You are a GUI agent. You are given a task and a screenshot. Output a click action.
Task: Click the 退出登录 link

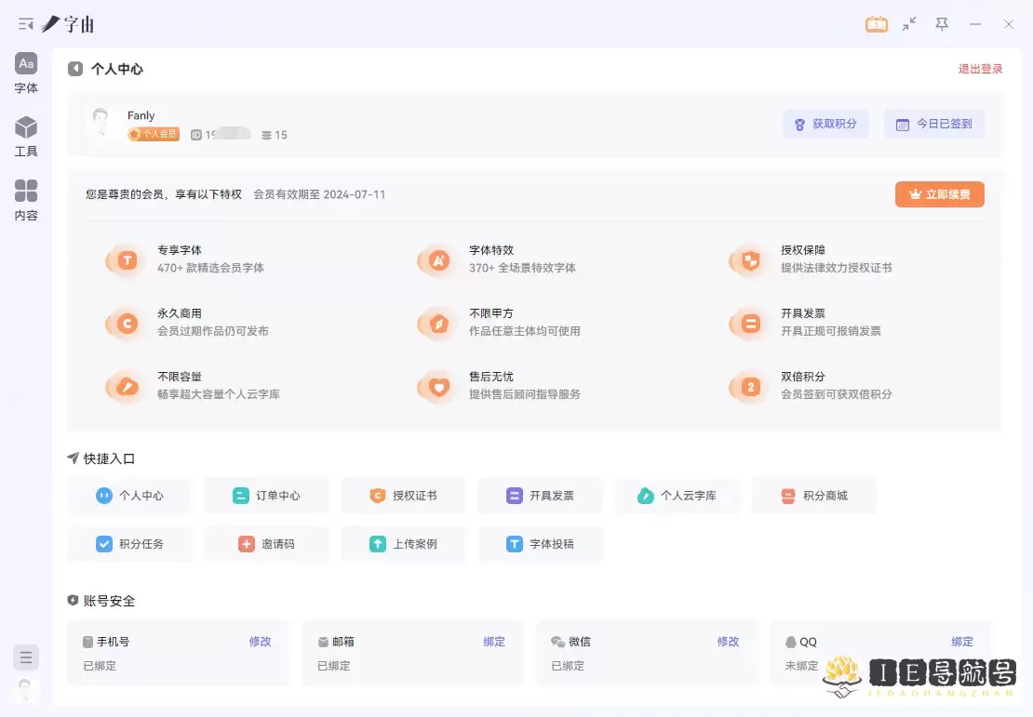coord(980,69)
